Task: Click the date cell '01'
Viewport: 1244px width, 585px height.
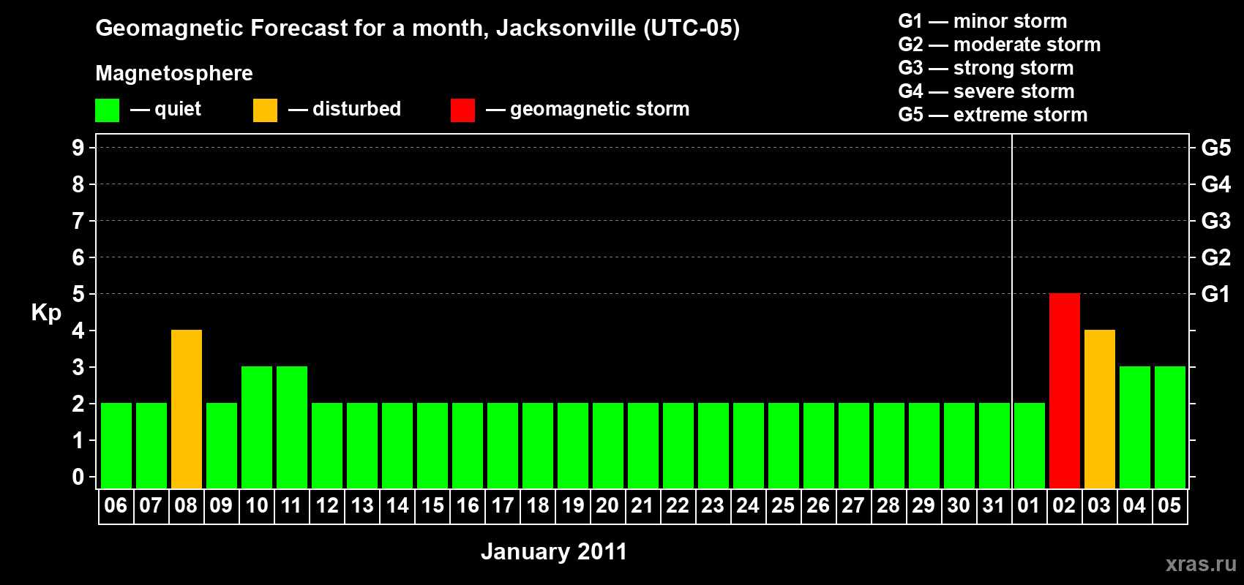Action: (1029, 506)
